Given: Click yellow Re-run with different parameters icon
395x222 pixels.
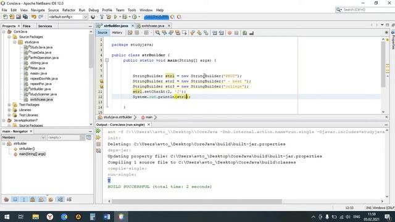Looking at the screenshot, I should click(x=98, y=138).
